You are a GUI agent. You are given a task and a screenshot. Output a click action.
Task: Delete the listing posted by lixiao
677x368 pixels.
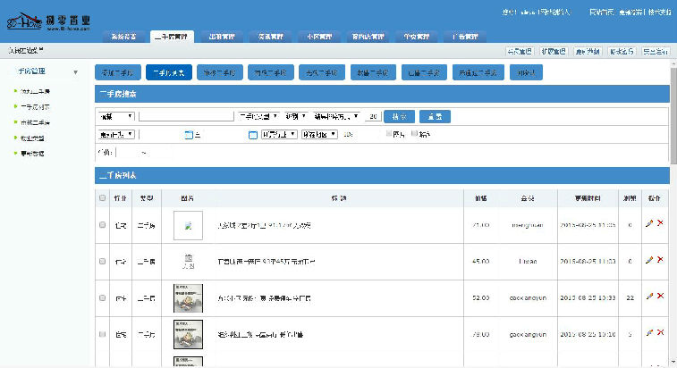click(660, 260)
